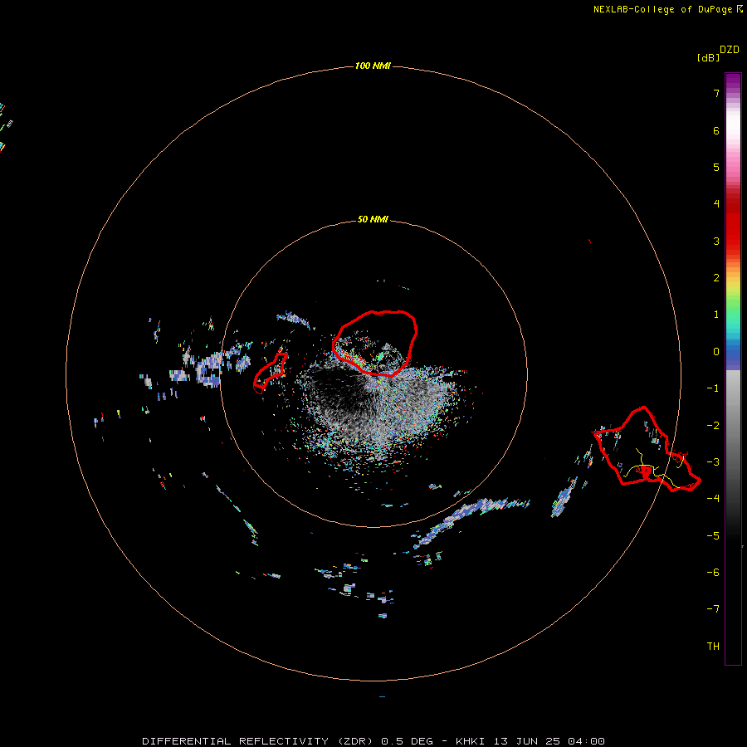The width and height of the screenshot is (747, 747).
Task: Click the 50 NMI range ring label
Action: [373, 220]
